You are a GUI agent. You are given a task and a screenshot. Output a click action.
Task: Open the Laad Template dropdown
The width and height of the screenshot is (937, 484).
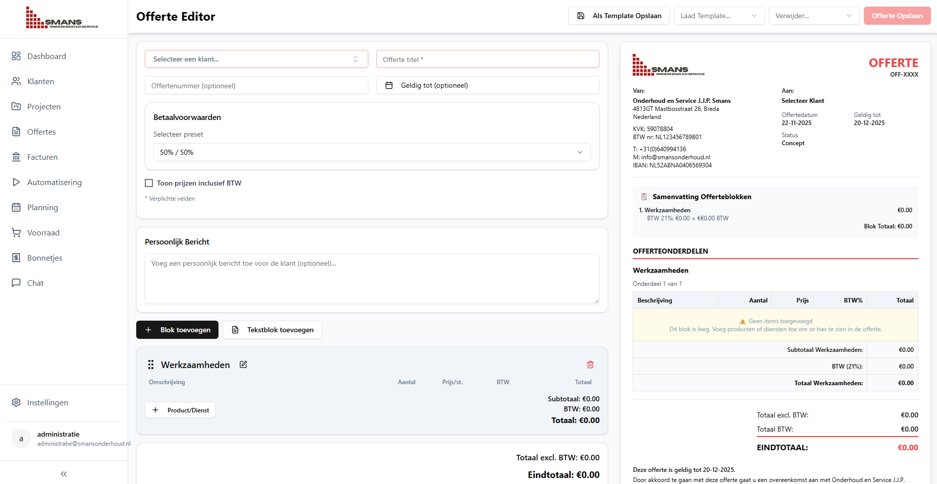click(x=719, y=16)
